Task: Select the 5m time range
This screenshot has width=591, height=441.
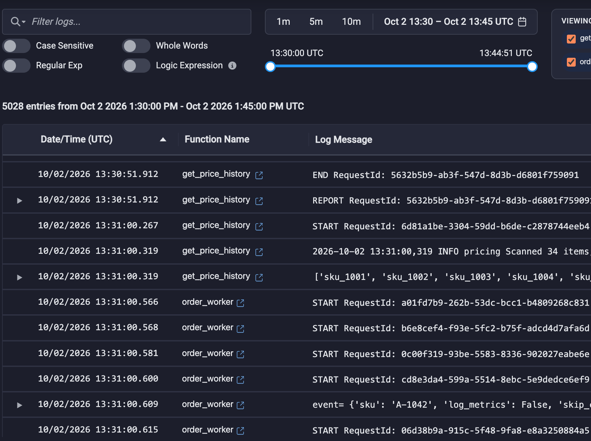Action: [x=316, y=22]
